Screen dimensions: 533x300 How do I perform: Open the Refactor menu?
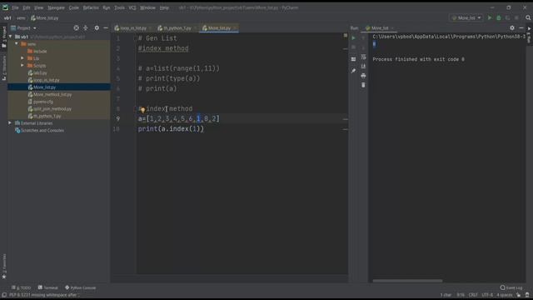91,7
